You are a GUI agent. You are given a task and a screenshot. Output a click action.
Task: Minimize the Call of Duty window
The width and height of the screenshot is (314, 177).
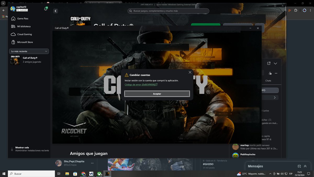(250, 28)
